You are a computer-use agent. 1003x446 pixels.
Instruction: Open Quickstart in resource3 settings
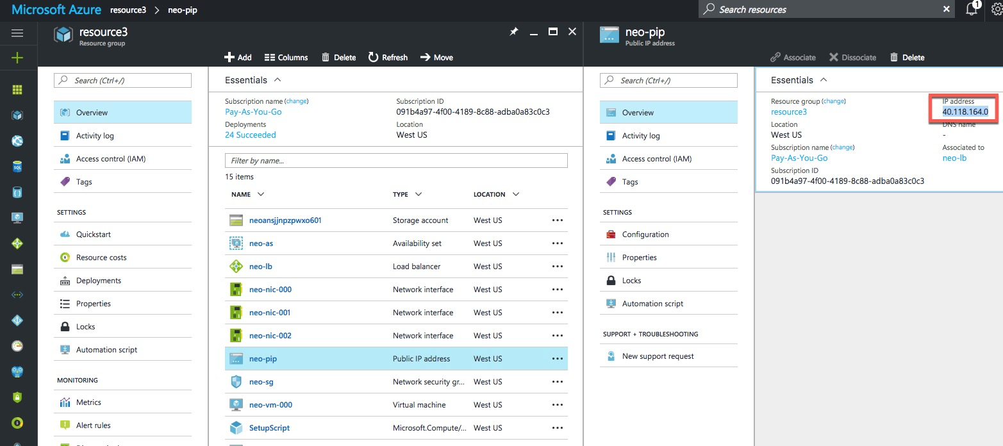click(x=122, y=234)
